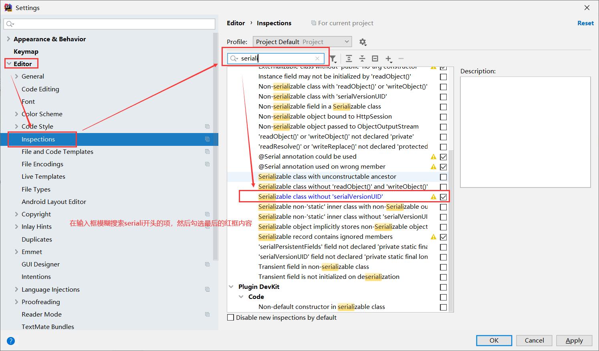599x351 pixels.
Task: Select 'Transient field is not initialized on deserialization' row
Action: click(329, 276)
